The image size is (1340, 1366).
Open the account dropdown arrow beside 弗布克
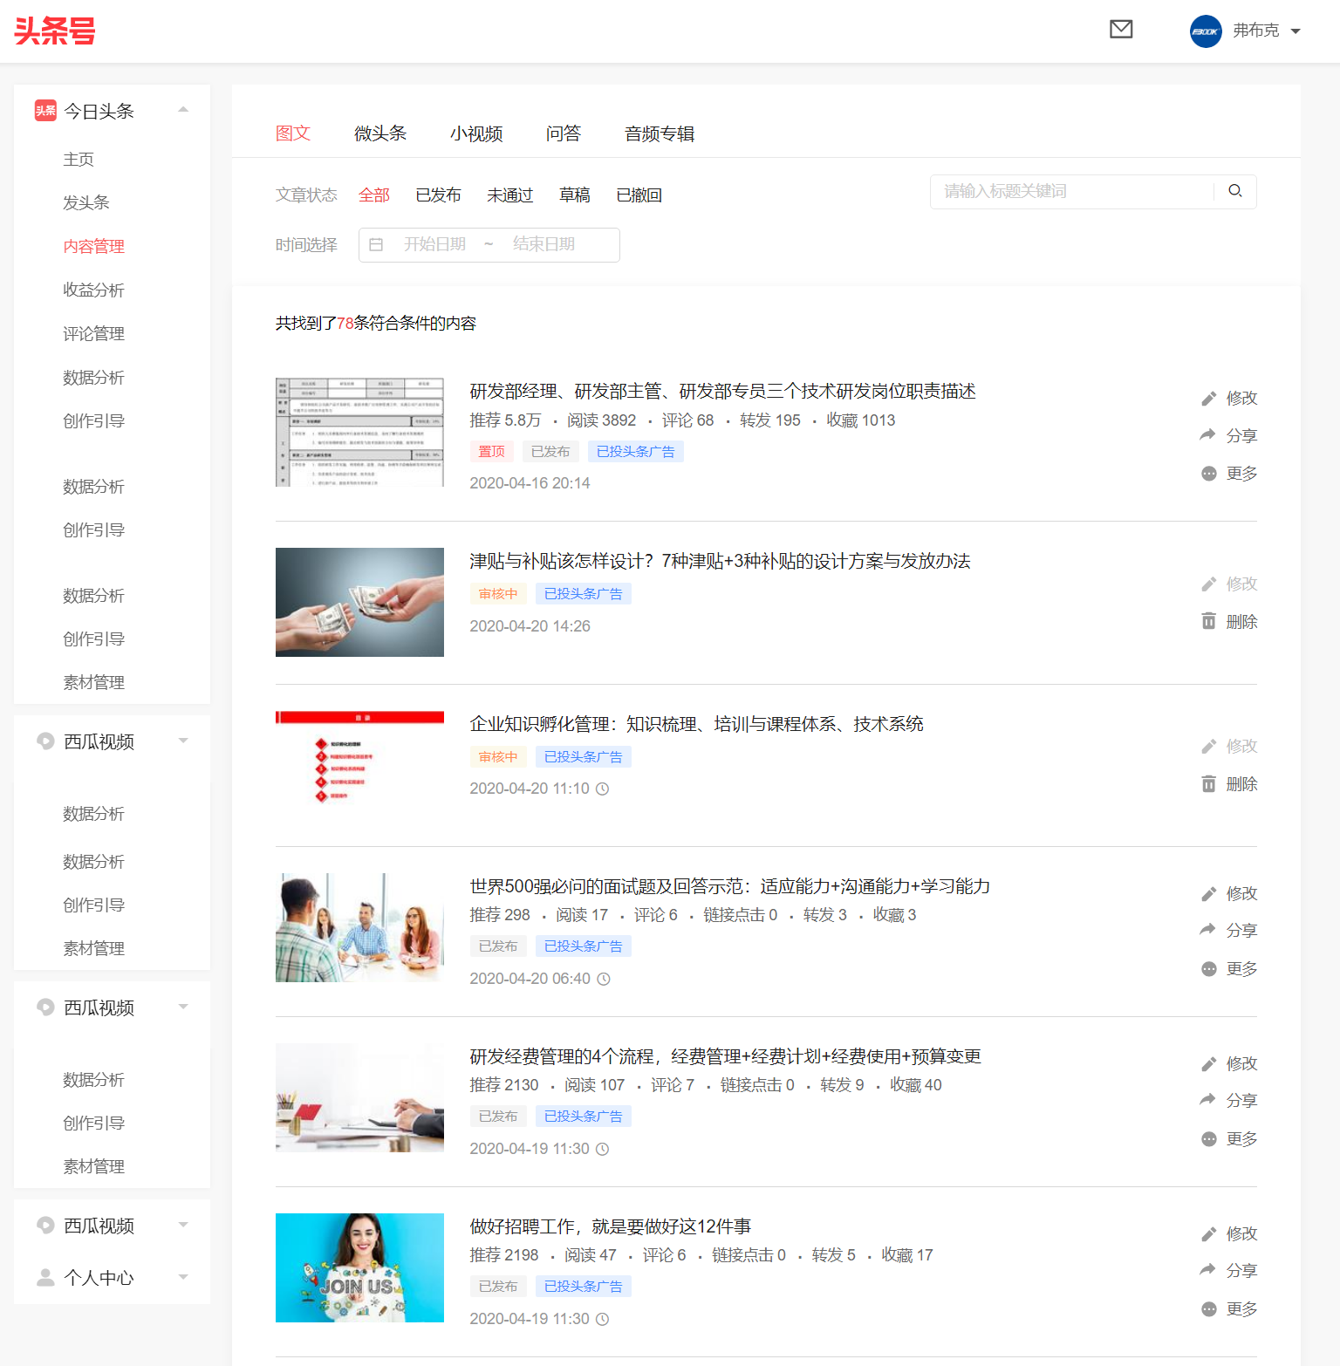(x=1296, y=31)
